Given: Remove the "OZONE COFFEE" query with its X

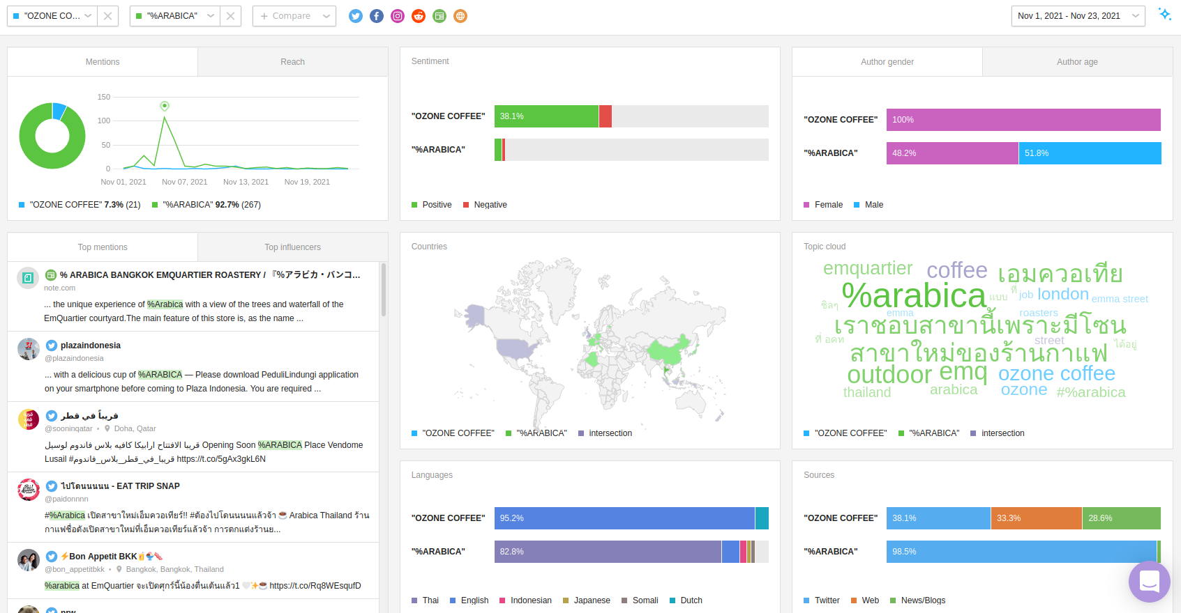Looking at the screenshot, I should click(107, 16).
